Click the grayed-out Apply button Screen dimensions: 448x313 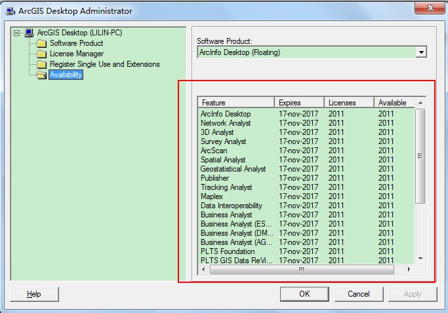tap(413, 294)
